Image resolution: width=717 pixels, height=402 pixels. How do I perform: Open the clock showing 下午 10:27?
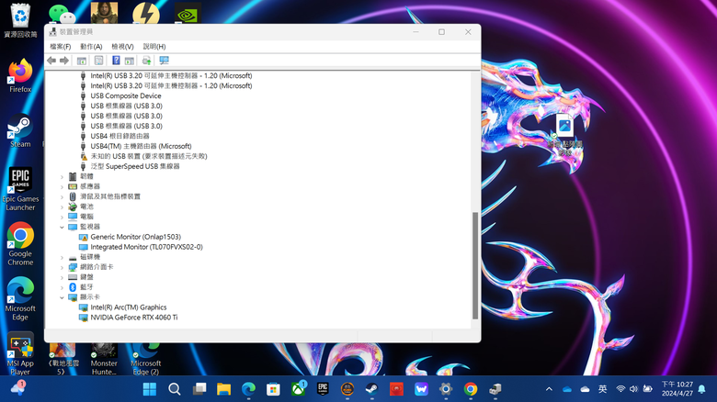tap(677, 389)
